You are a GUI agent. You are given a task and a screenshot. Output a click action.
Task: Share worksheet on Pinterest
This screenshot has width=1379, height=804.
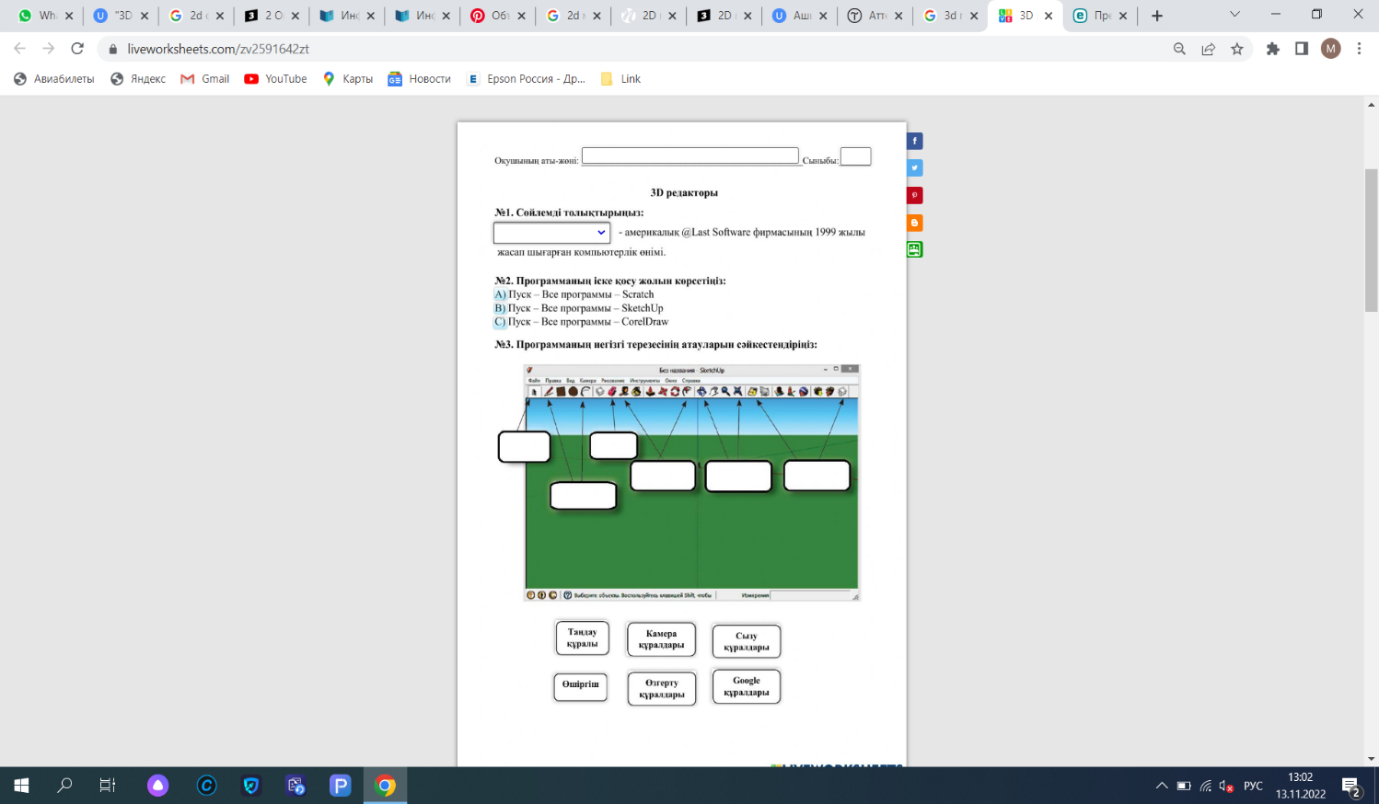point(915,195)
